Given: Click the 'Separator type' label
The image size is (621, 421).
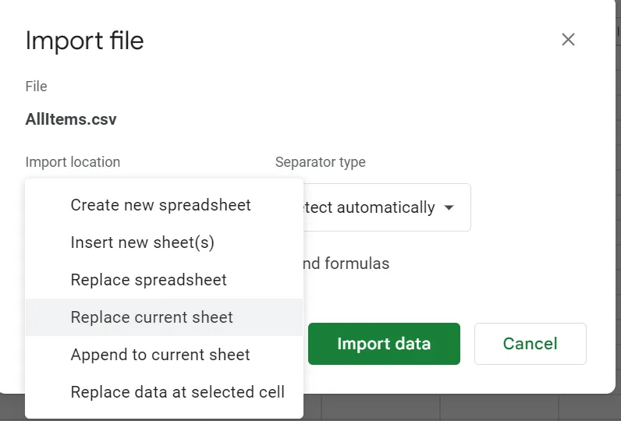Looking at the screenshot, I should pyautogui.click(x=320, y=162).
